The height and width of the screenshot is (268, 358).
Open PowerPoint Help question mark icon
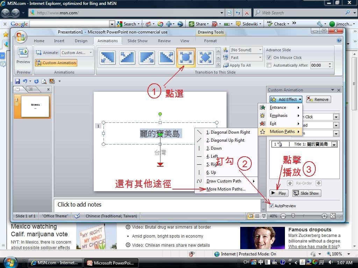tap(339, 40)
